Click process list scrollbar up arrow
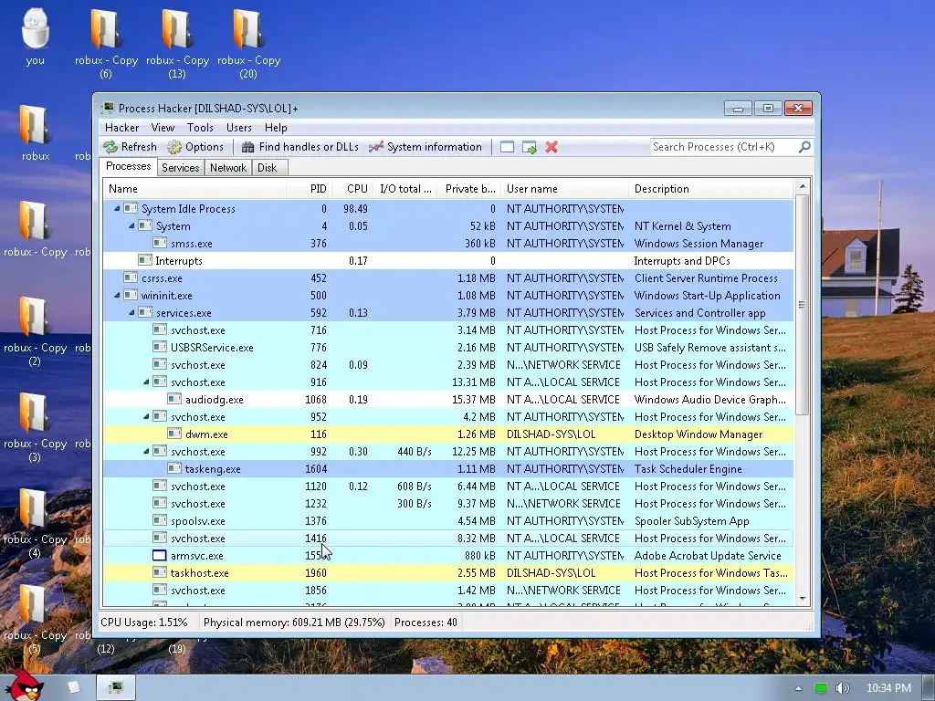 point(802,186)
